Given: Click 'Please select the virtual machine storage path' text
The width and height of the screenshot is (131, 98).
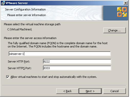Looking at the screenshot, I should 32,24.
